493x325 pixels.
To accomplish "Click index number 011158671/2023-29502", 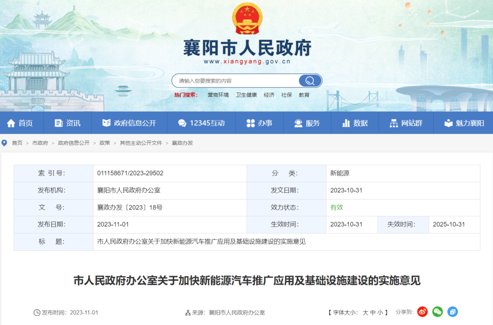I will (130, 173).
